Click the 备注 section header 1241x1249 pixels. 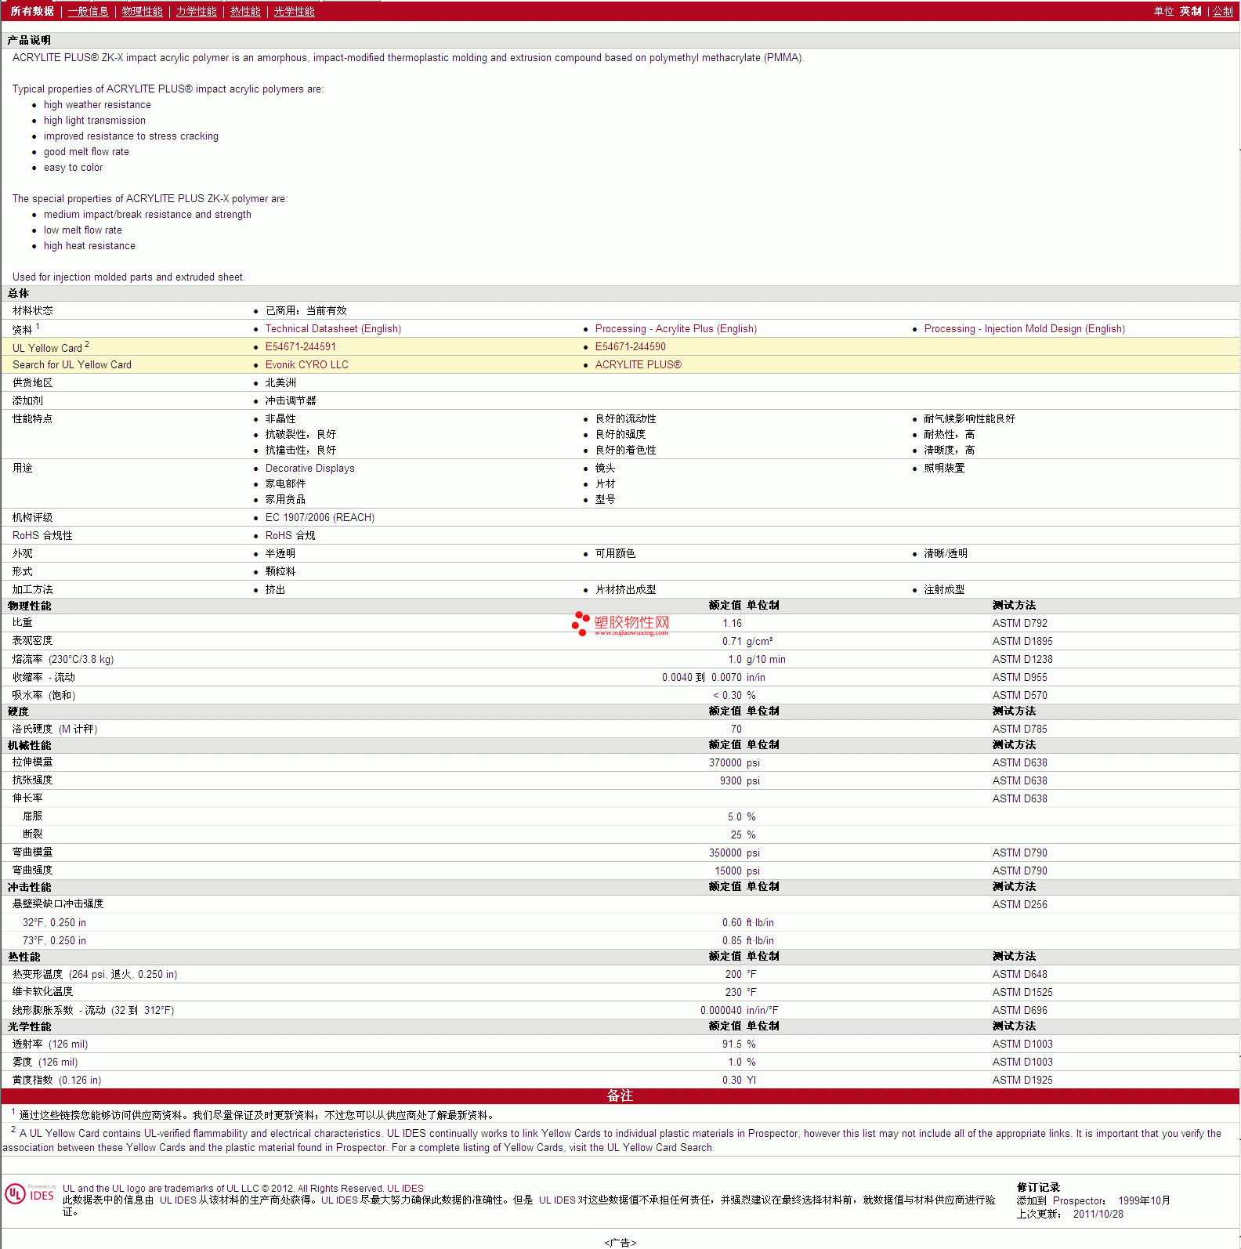pyautogui.click(x=620, y=1095)
